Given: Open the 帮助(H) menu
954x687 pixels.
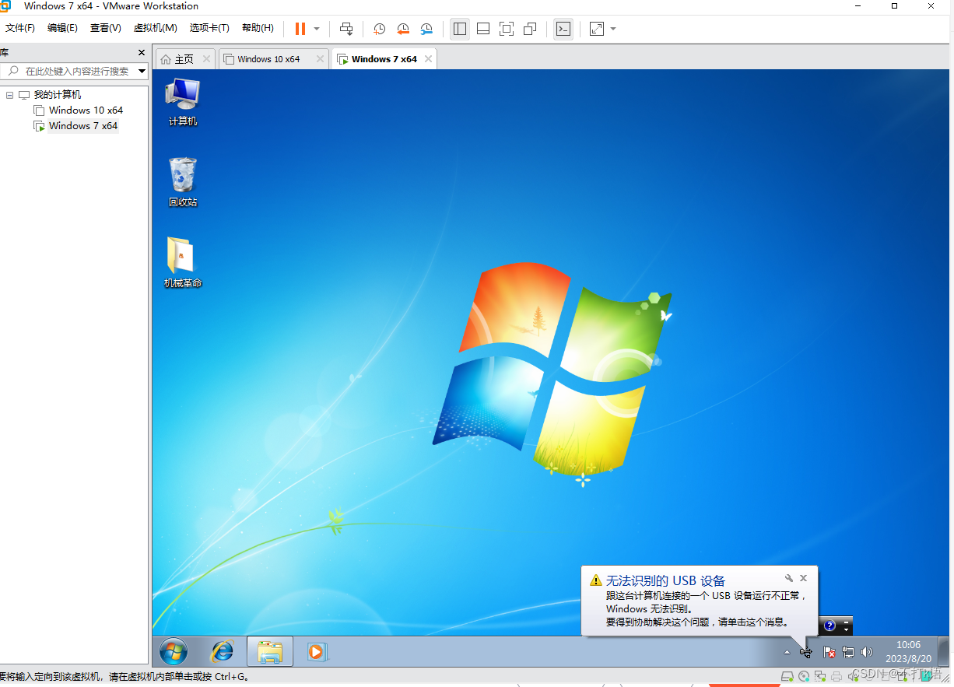Looking at the screenshot, I should coord(258,28).
